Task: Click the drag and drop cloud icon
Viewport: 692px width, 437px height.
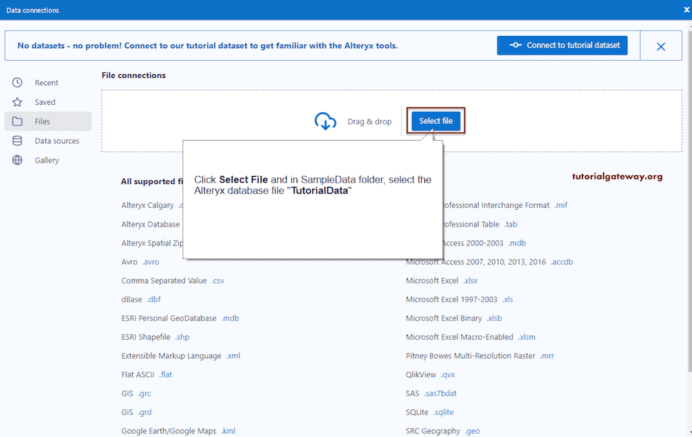Action: (x=326, y=121)
